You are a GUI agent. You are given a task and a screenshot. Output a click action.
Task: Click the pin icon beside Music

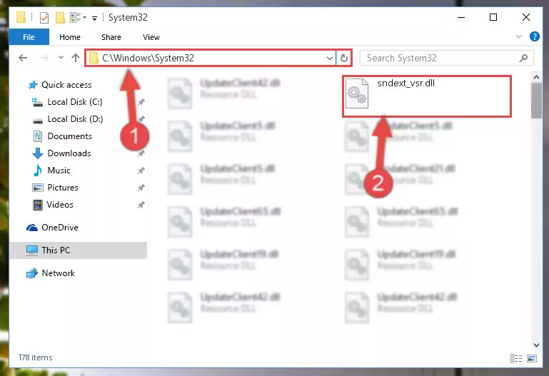tap(141, 171)
